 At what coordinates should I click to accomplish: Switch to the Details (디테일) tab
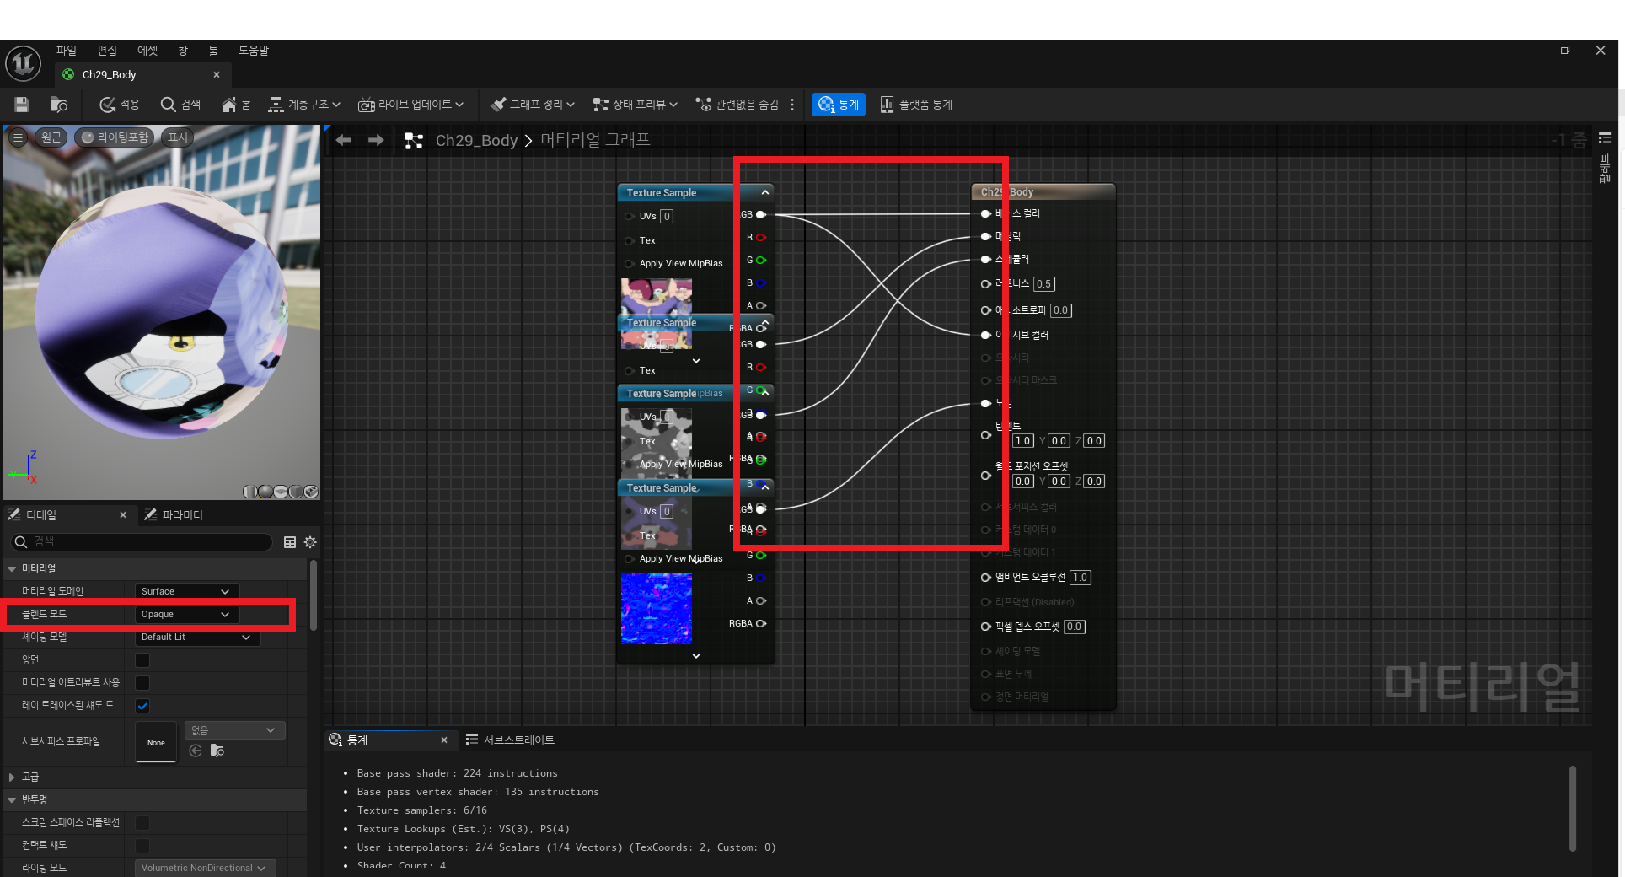[40, 514]
